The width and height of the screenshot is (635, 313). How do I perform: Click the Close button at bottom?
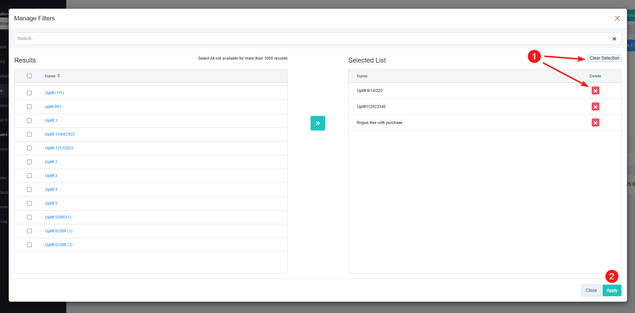click(x=591, y=290)
